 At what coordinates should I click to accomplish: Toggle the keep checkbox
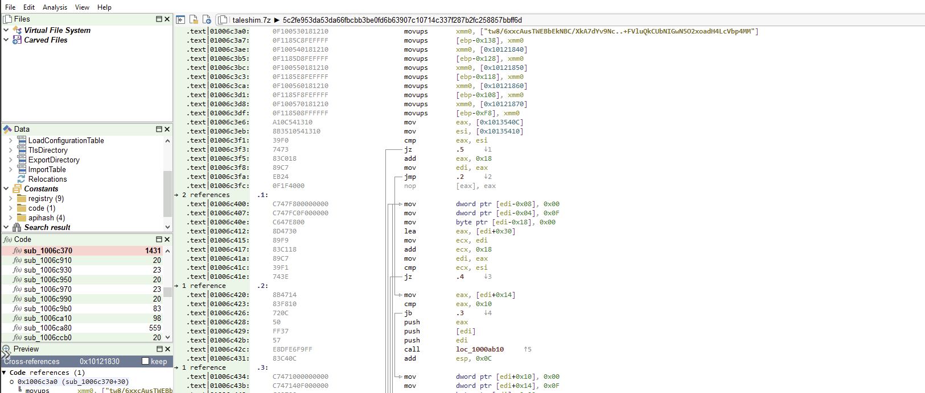tap(145, 361)
